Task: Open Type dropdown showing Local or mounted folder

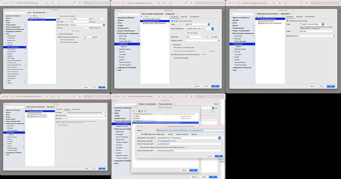Action: coord(311,24)
